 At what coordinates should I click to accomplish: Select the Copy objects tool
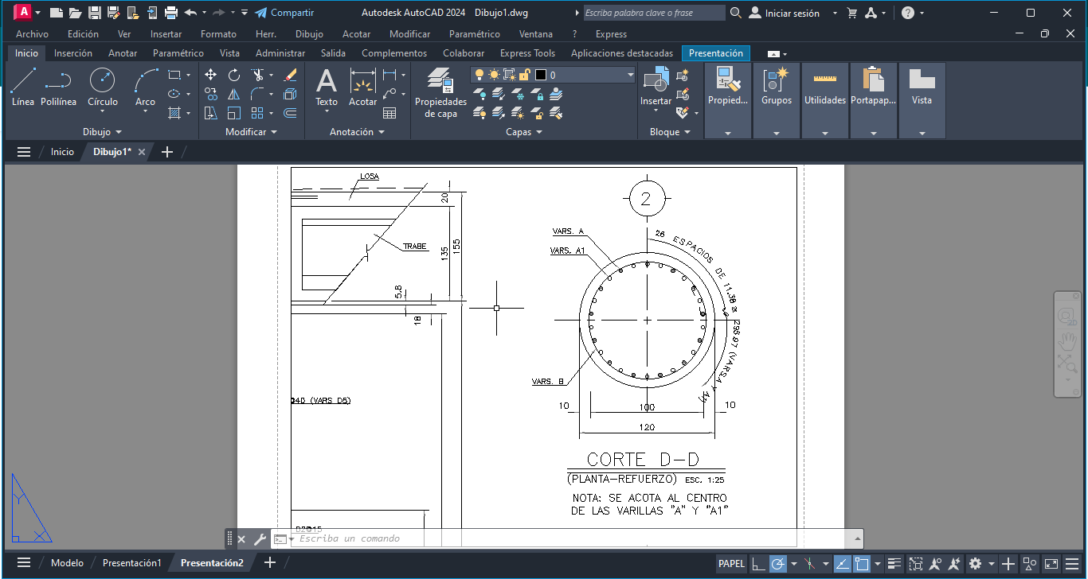[210, 94]
